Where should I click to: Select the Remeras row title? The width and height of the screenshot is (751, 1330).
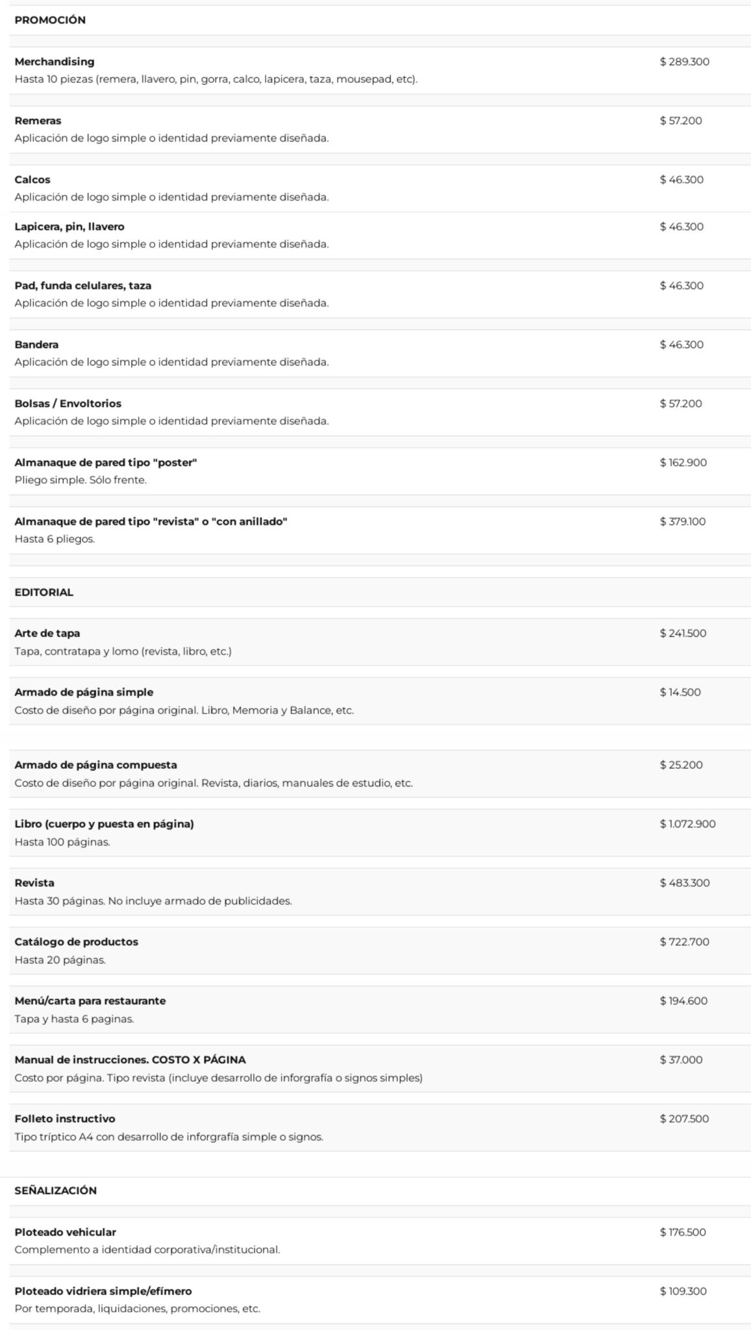coord(38,121)
